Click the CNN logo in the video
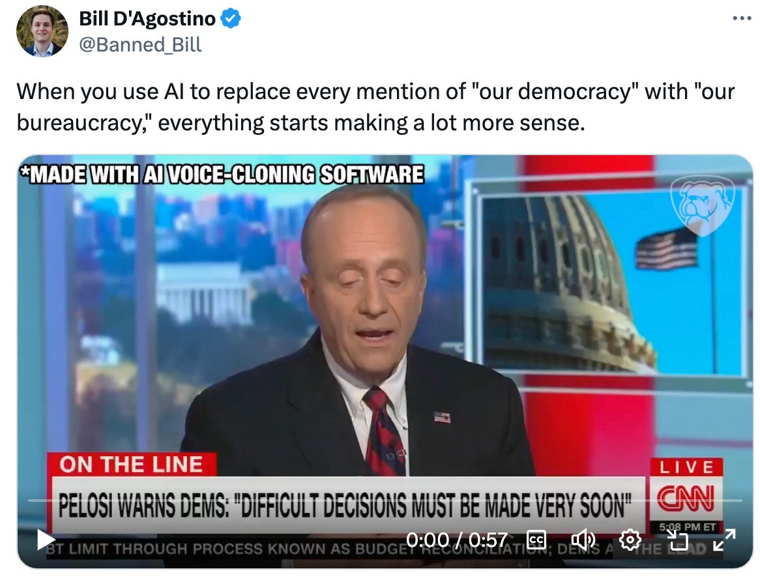The image size is (760, 584). pos(686,498)
